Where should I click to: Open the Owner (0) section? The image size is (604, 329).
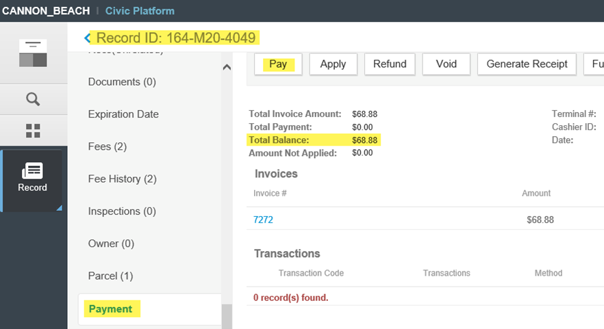pyautogui.click(x=111, y=244)
